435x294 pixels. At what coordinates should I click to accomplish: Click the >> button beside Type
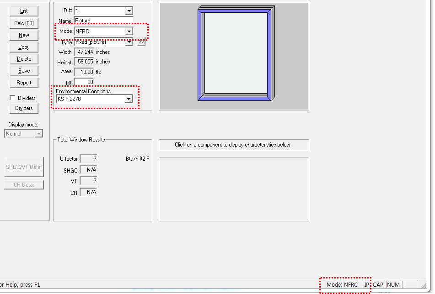coord(141,42)
